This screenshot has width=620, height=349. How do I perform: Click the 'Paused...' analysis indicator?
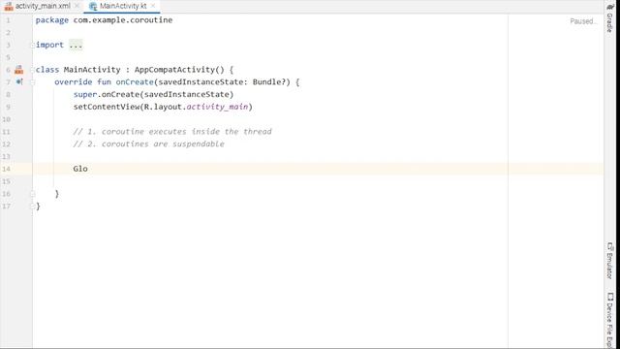(x=582, y=21)
